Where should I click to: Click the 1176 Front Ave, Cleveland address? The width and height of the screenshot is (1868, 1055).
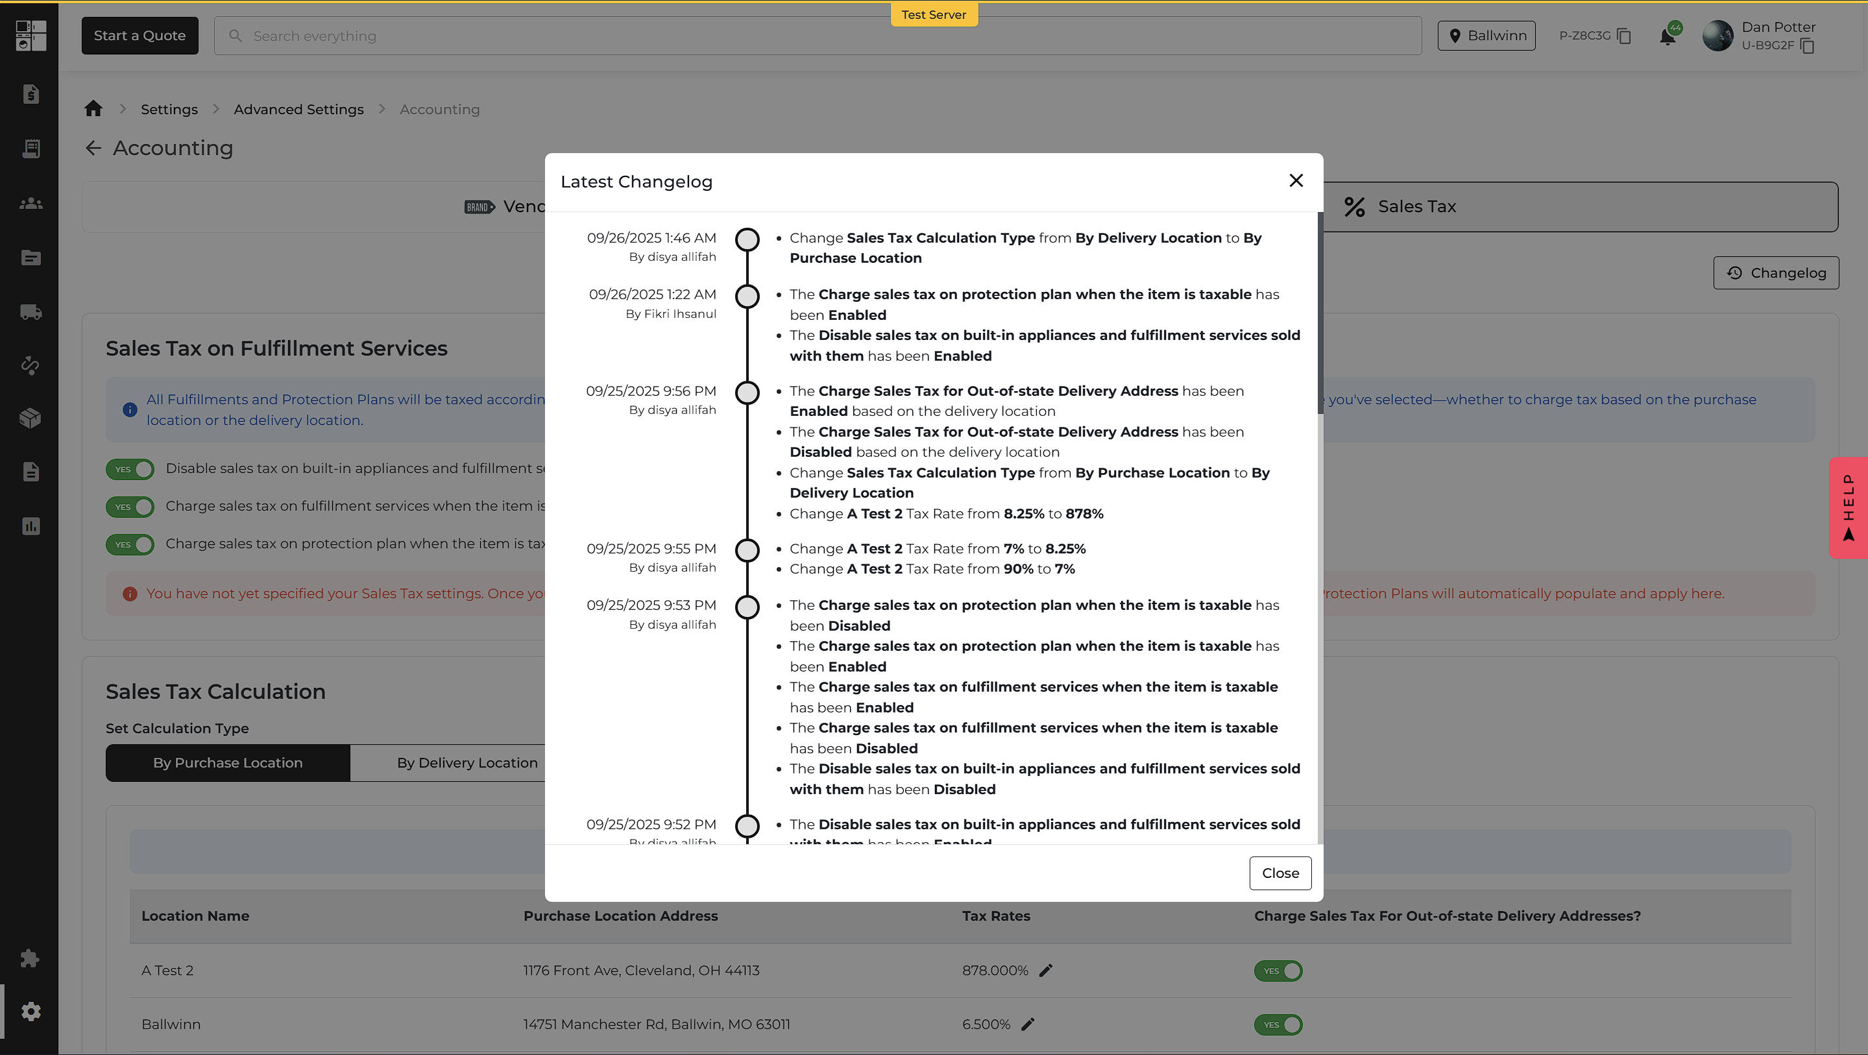(641, 970)
